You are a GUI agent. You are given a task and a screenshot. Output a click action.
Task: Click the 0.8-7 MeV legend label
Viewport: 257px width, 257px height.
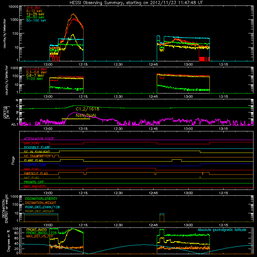pyautogui.click(x=35, y=75)
